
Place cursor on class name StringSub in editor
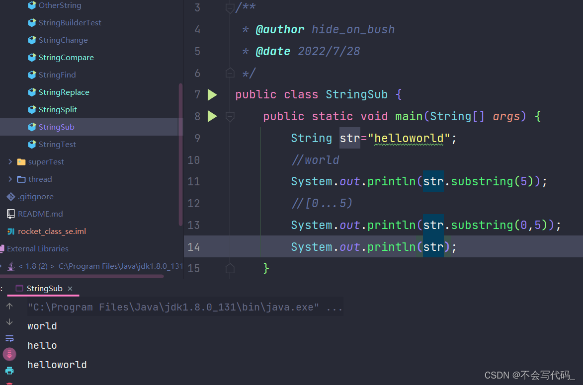(x=356, y=94)
